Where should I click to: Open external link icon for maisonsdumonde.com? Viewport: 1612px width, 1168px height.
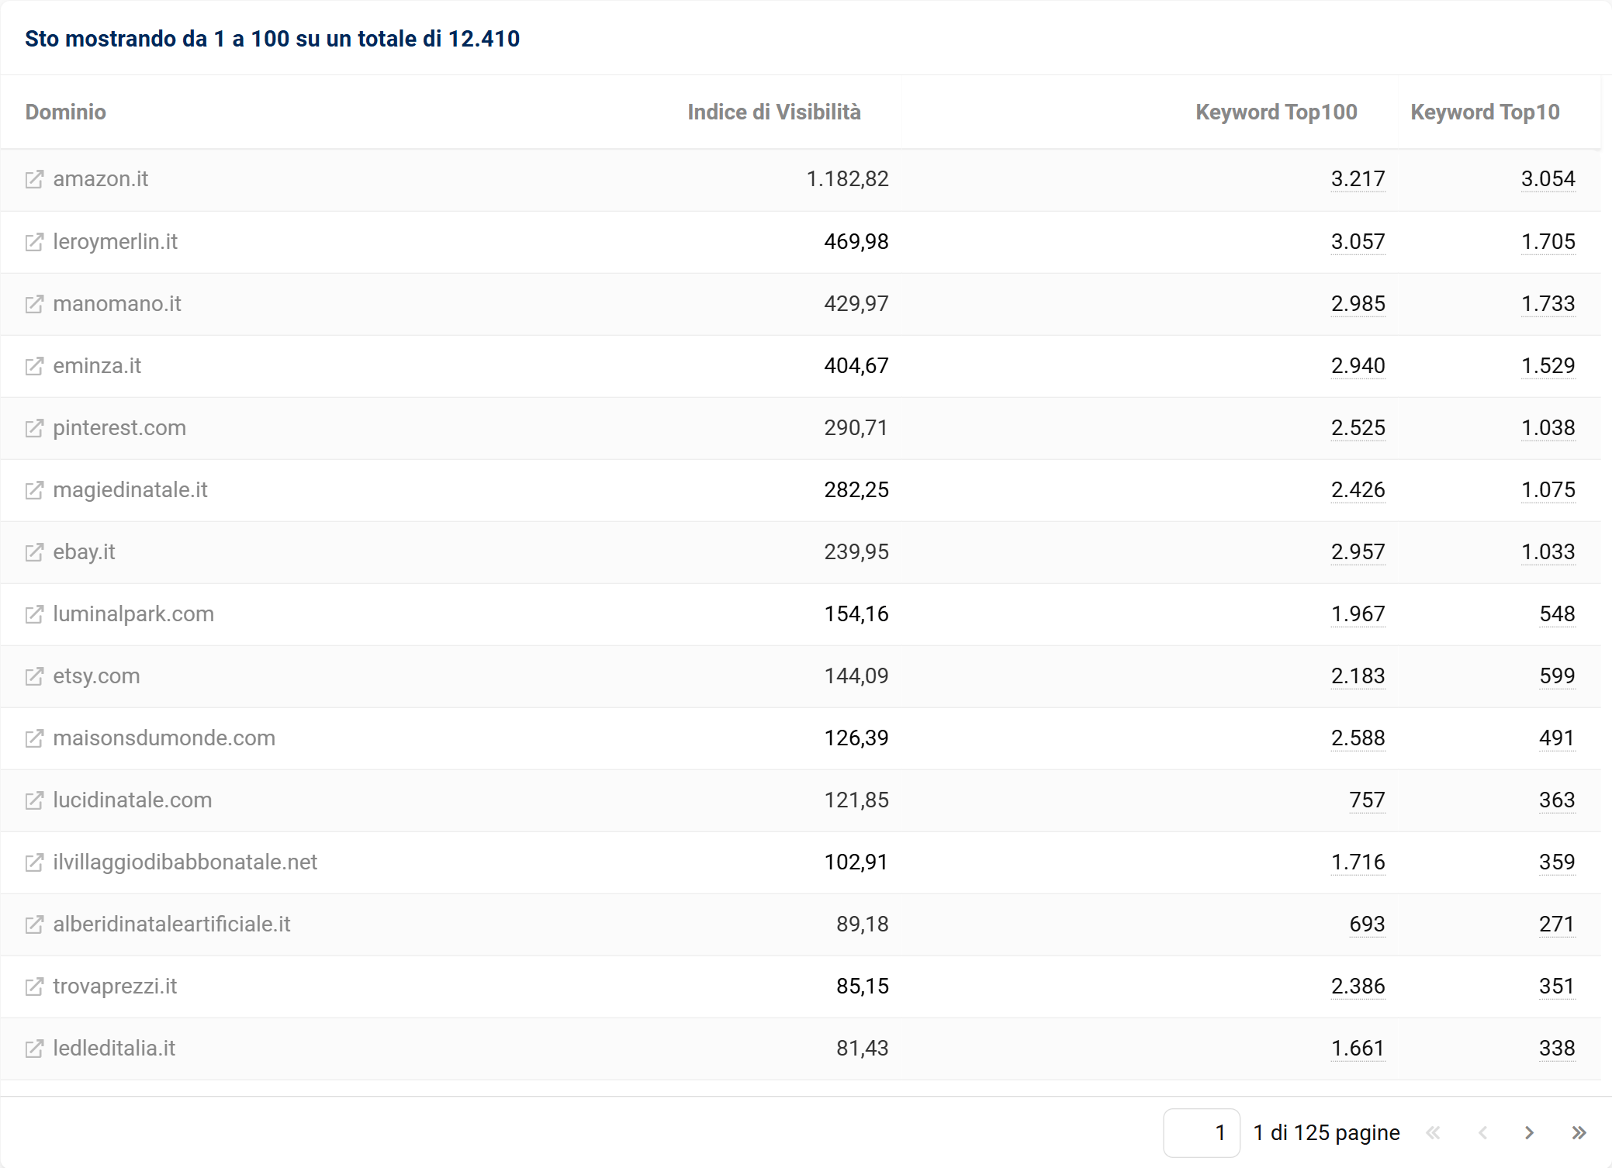coord(34,738)
